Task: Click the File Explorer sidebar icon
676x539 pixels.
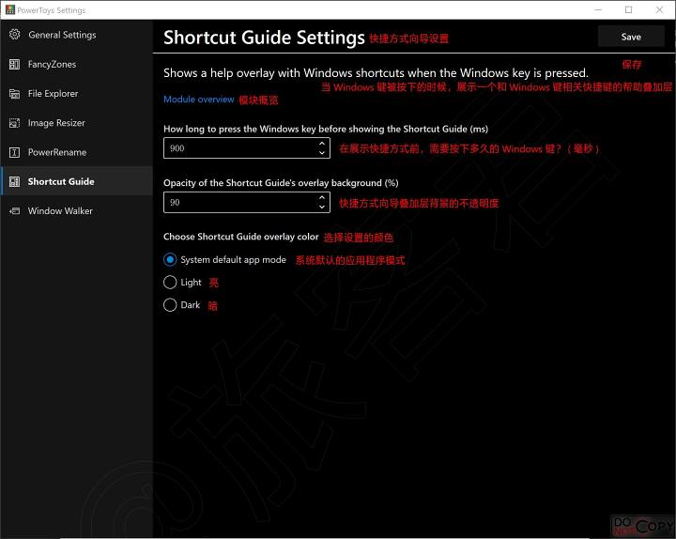Action: (15, 94)
